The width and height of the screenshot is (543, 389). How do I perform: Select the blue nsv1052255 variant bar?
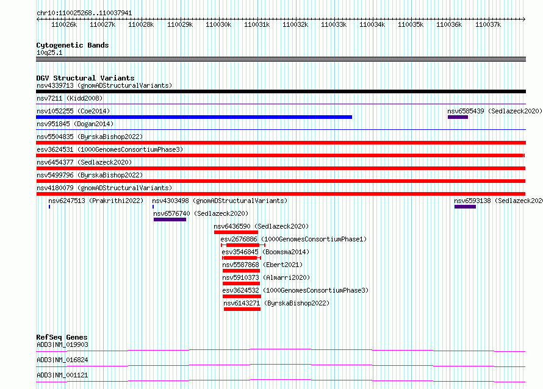(x=194, y=117)
